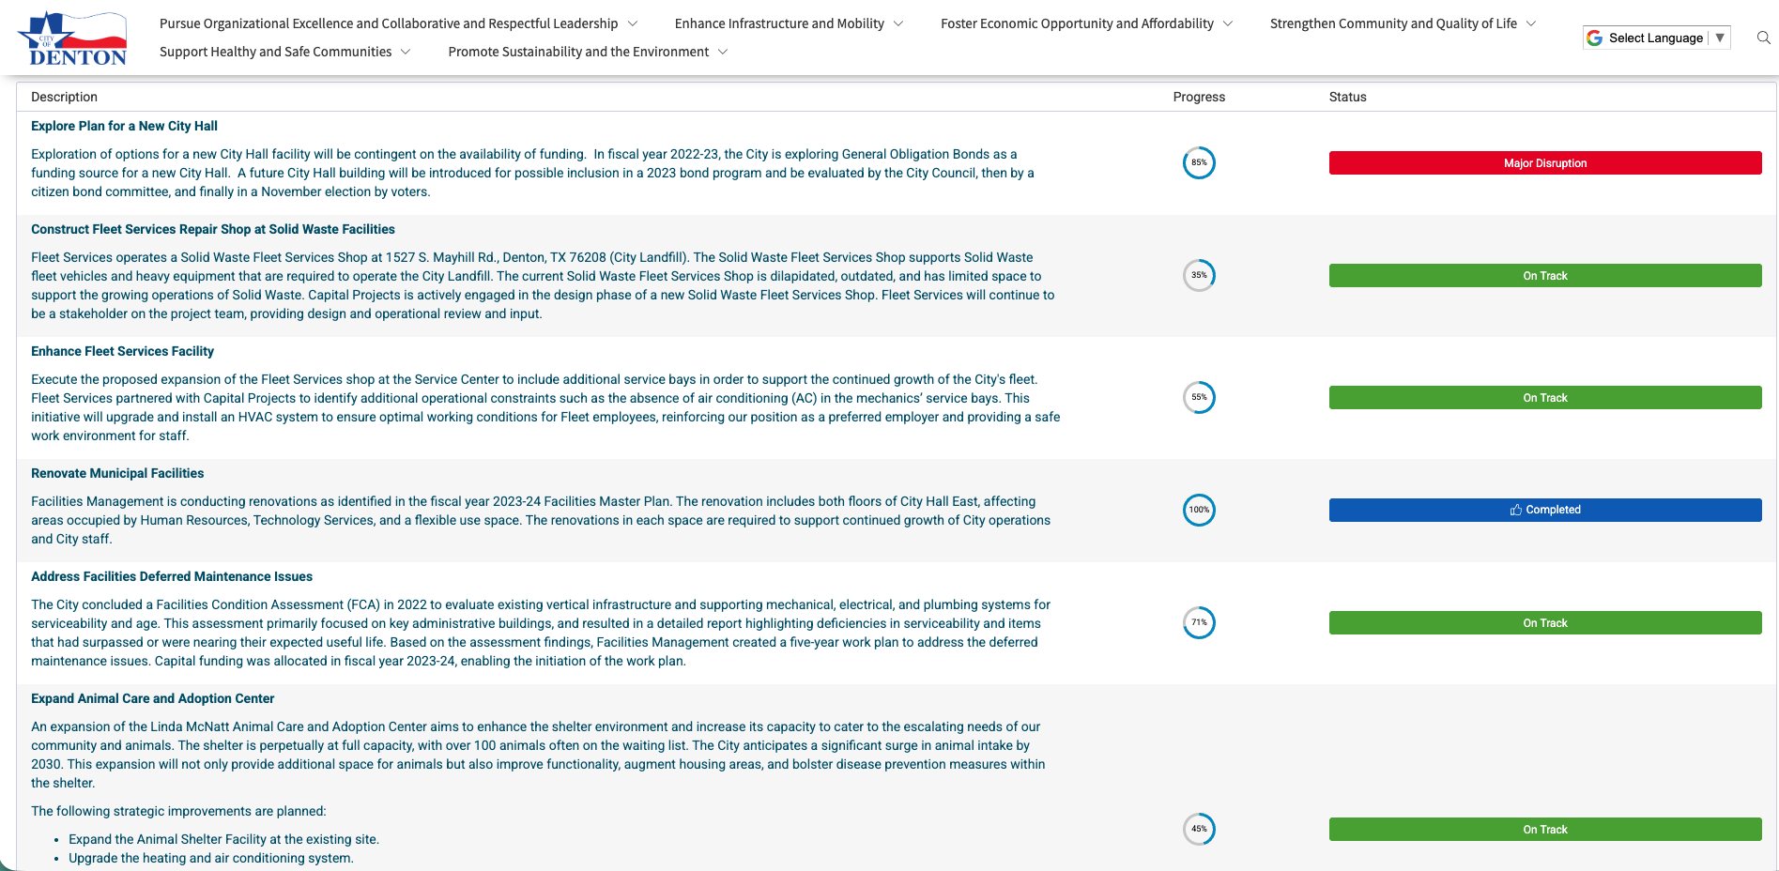The width and height of the screenshot is (1779, 871).
Task: Click the 100% progress circle
Action: click(x=1199, y=511)
